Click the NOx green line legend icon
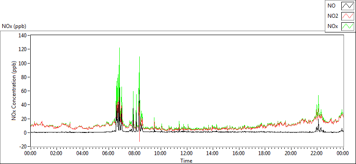 pos(348,27)
